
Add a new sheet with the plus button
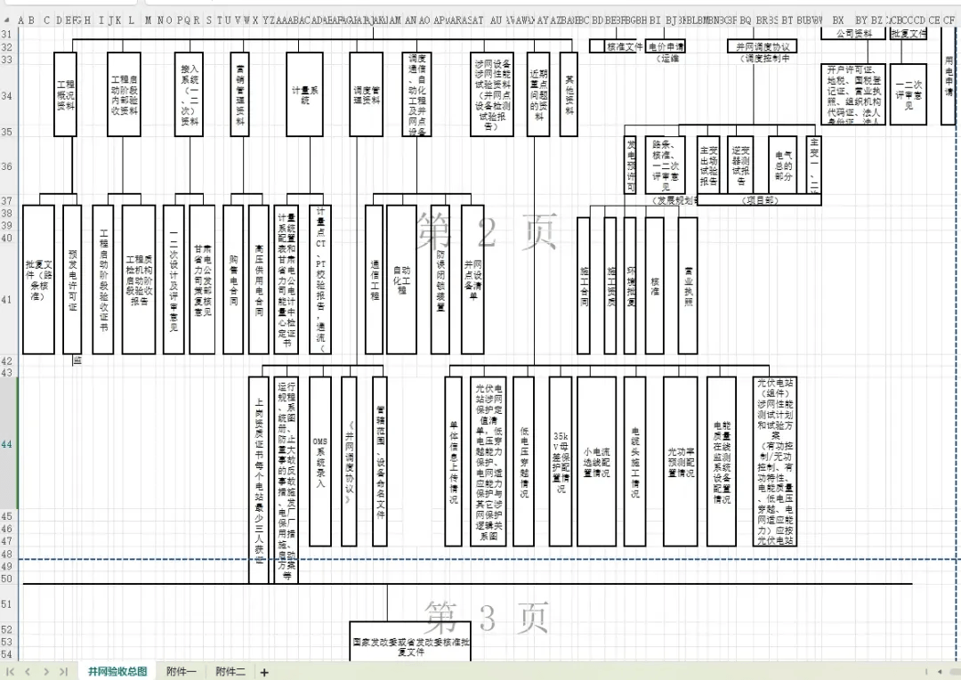click(264, 672)
